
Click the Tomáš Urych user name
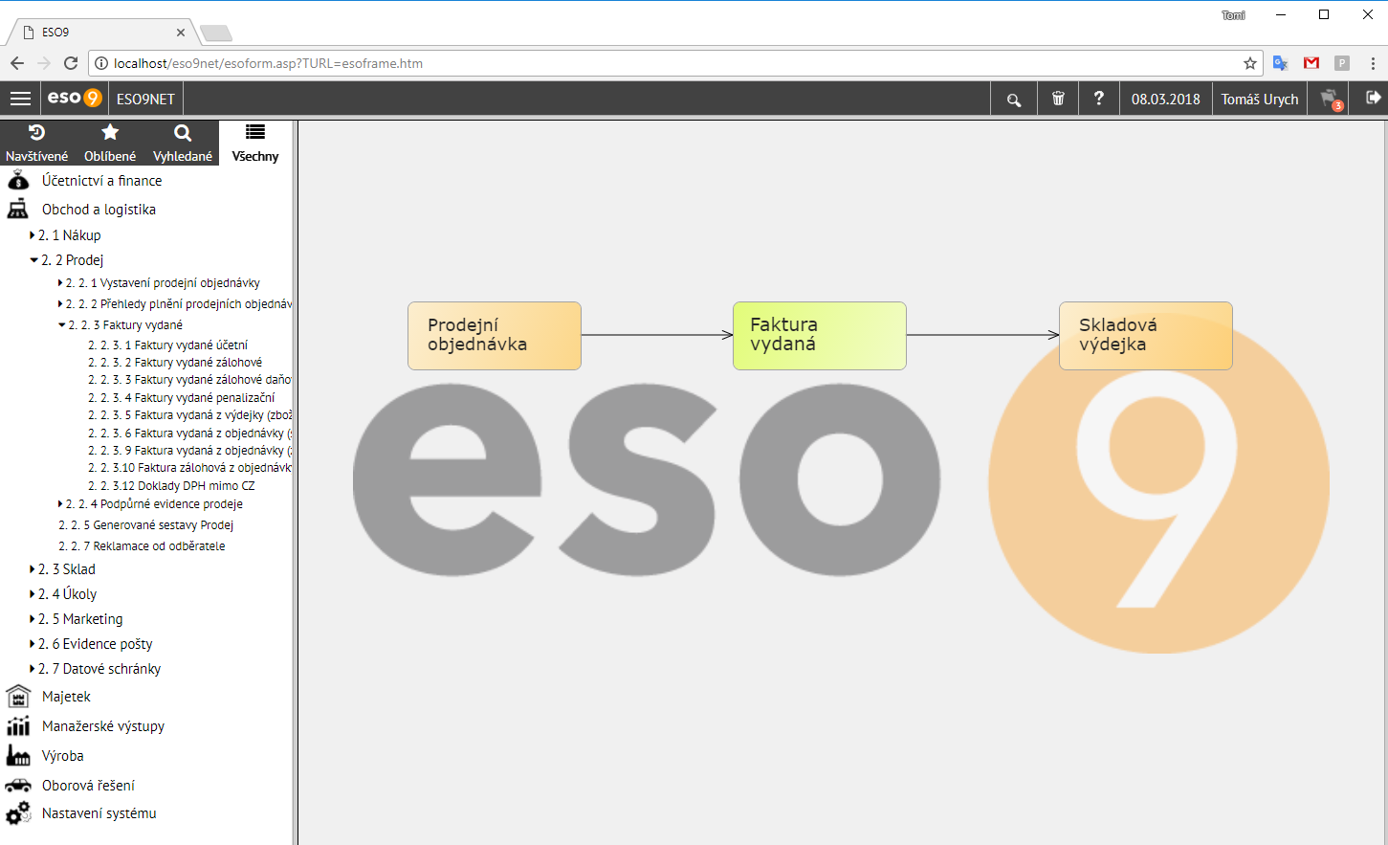click(1260, 99)
